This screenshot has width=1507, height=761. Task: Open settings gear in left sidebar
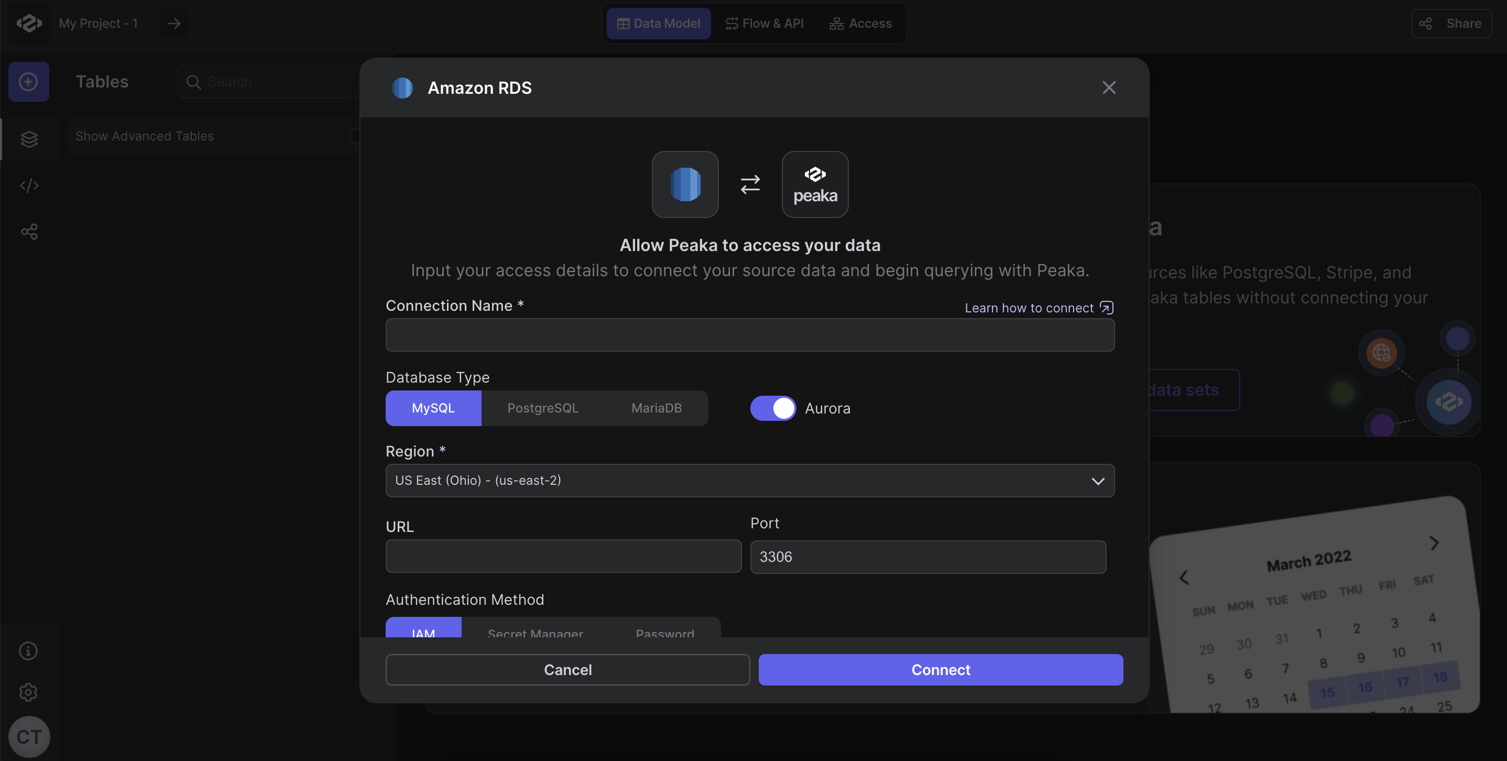tap(28, 692)
